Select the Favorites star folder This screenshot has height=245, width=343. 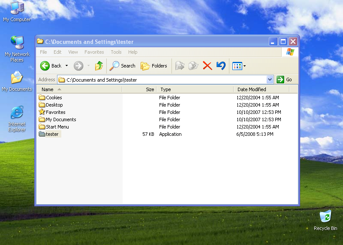pos(55,112)
